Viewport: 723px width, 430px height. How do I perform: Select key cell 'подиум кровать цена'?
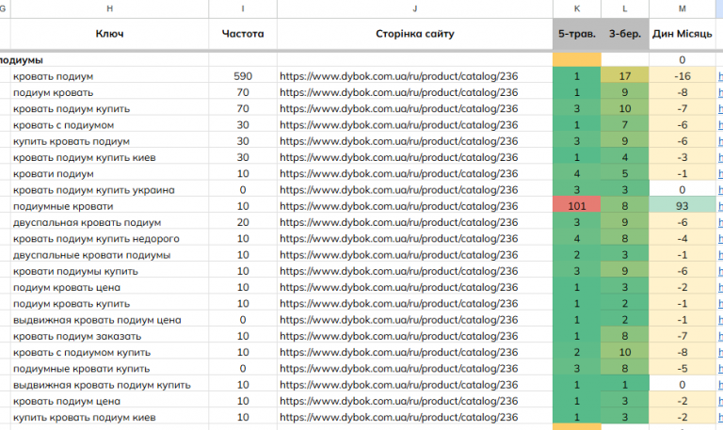click(109, 287)
